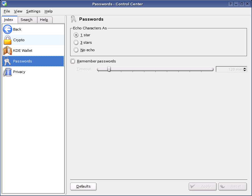252x196 pixels.
Task: Select the No echo radio button
Action: pyautogui.click(x=76, y=50)
